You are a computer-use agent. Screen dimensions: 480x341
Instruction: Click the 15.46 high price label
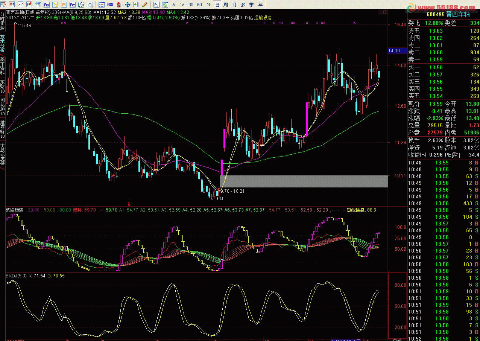point(25,25)
